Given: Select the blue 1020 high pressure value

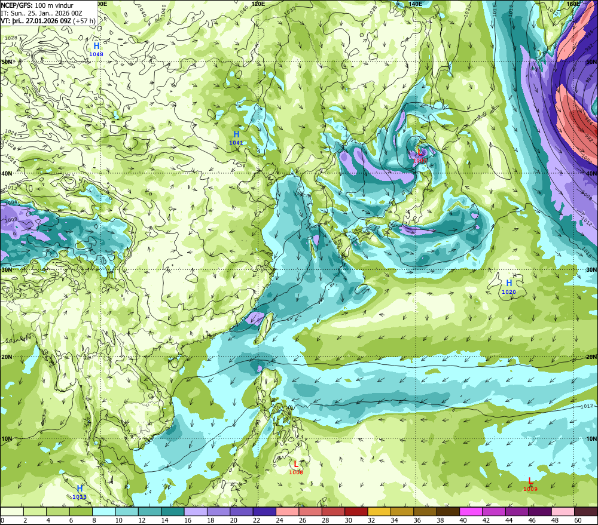Looking at the screenshot, I should coord(509,292).
